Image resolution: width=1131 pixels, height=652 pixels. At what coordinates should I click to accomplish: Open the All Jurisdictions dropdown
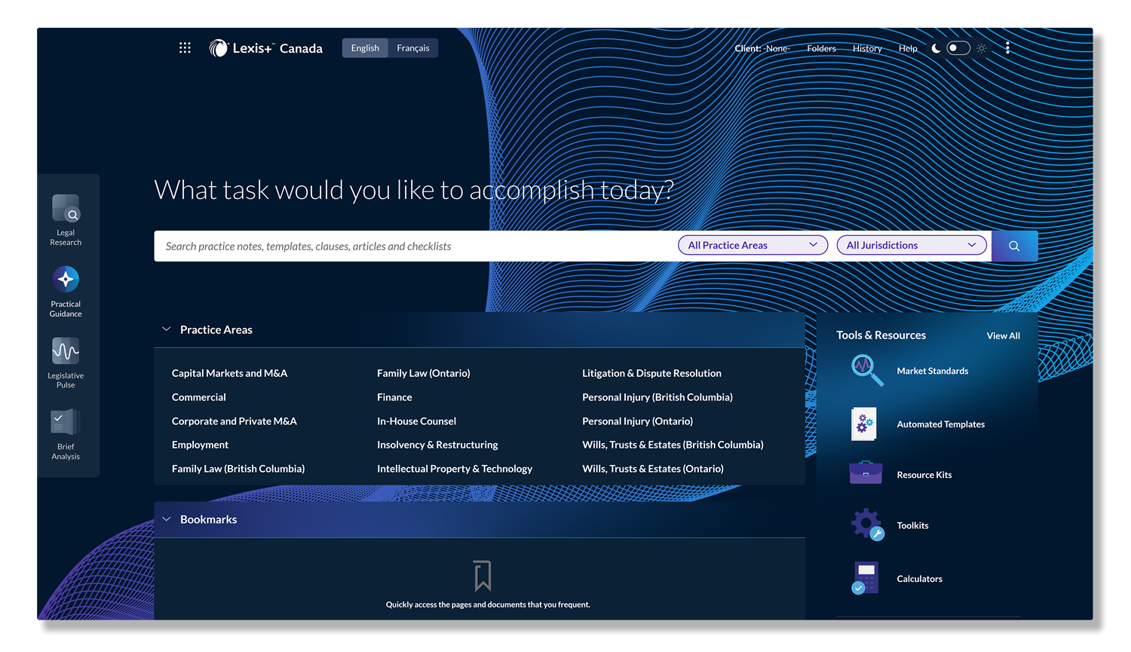[x=911, y=245]
